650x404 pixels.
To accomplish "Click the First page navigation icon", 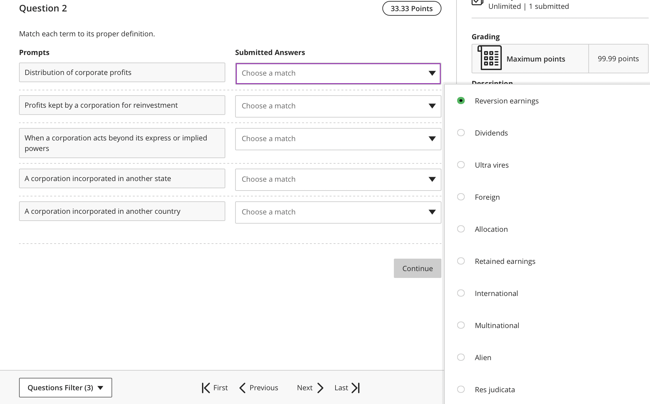I will (x=206, y=388).
